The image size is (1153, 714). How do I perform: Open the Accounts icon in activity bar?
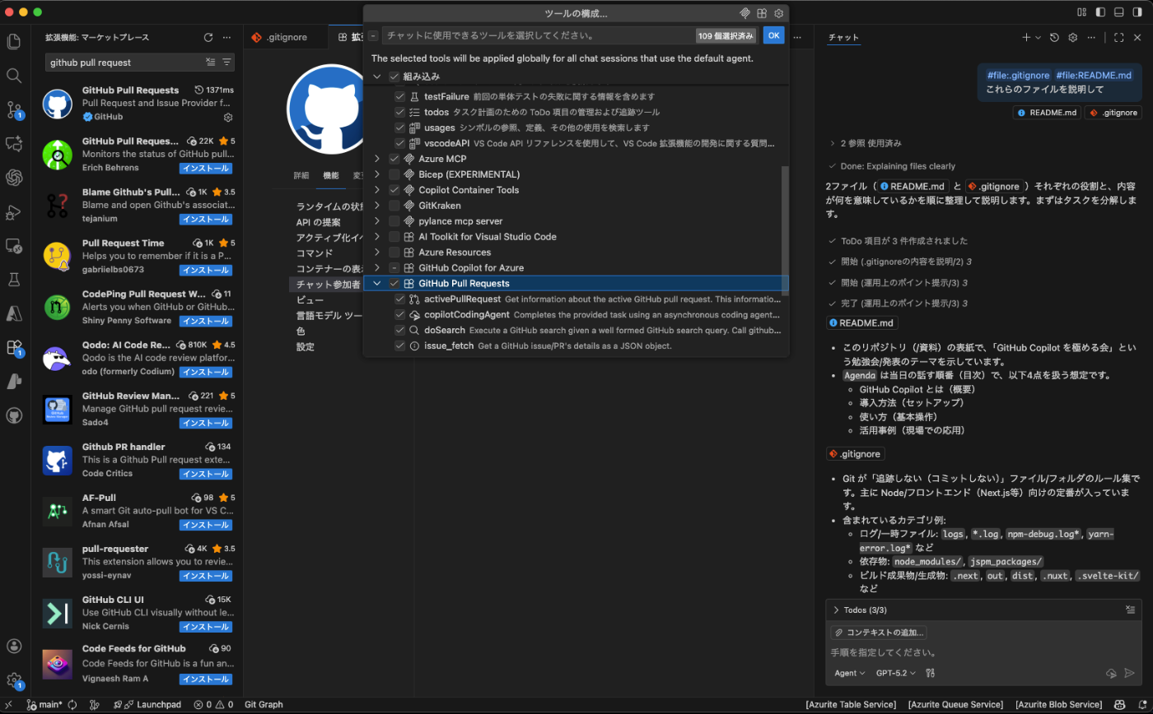click(x=13, y=646)
